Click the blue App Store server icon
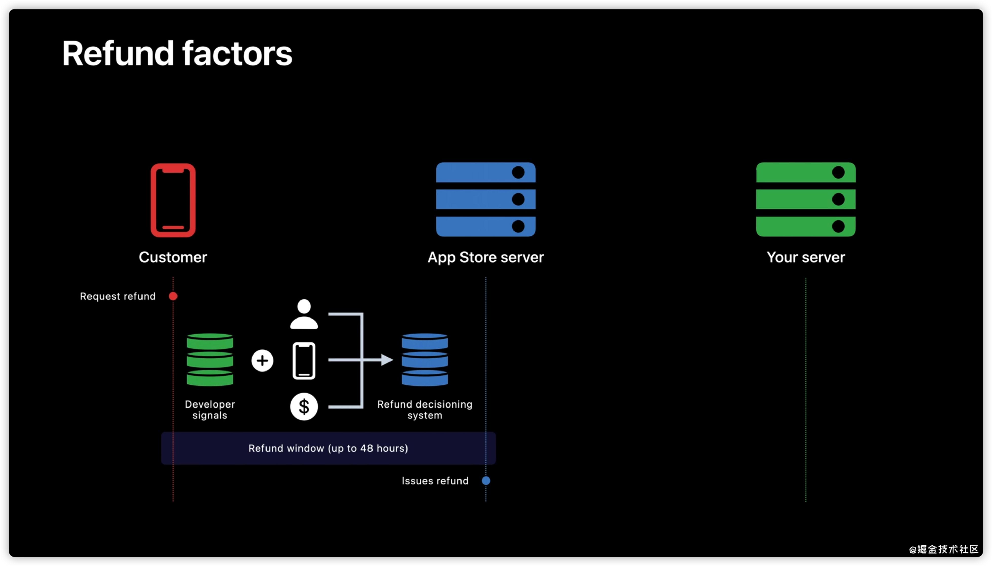 pyautogui.click(x=486, y=199)
